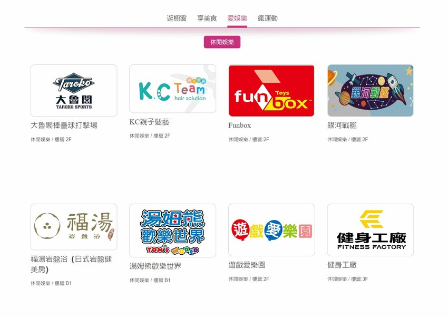Open the Taroko Sports logo card
The image size is (448, 317).
click(74, 90)
